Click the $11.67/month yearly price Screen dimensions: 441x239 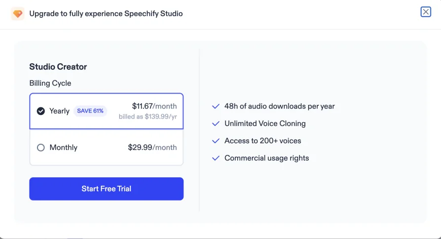[x=154, y=106]
